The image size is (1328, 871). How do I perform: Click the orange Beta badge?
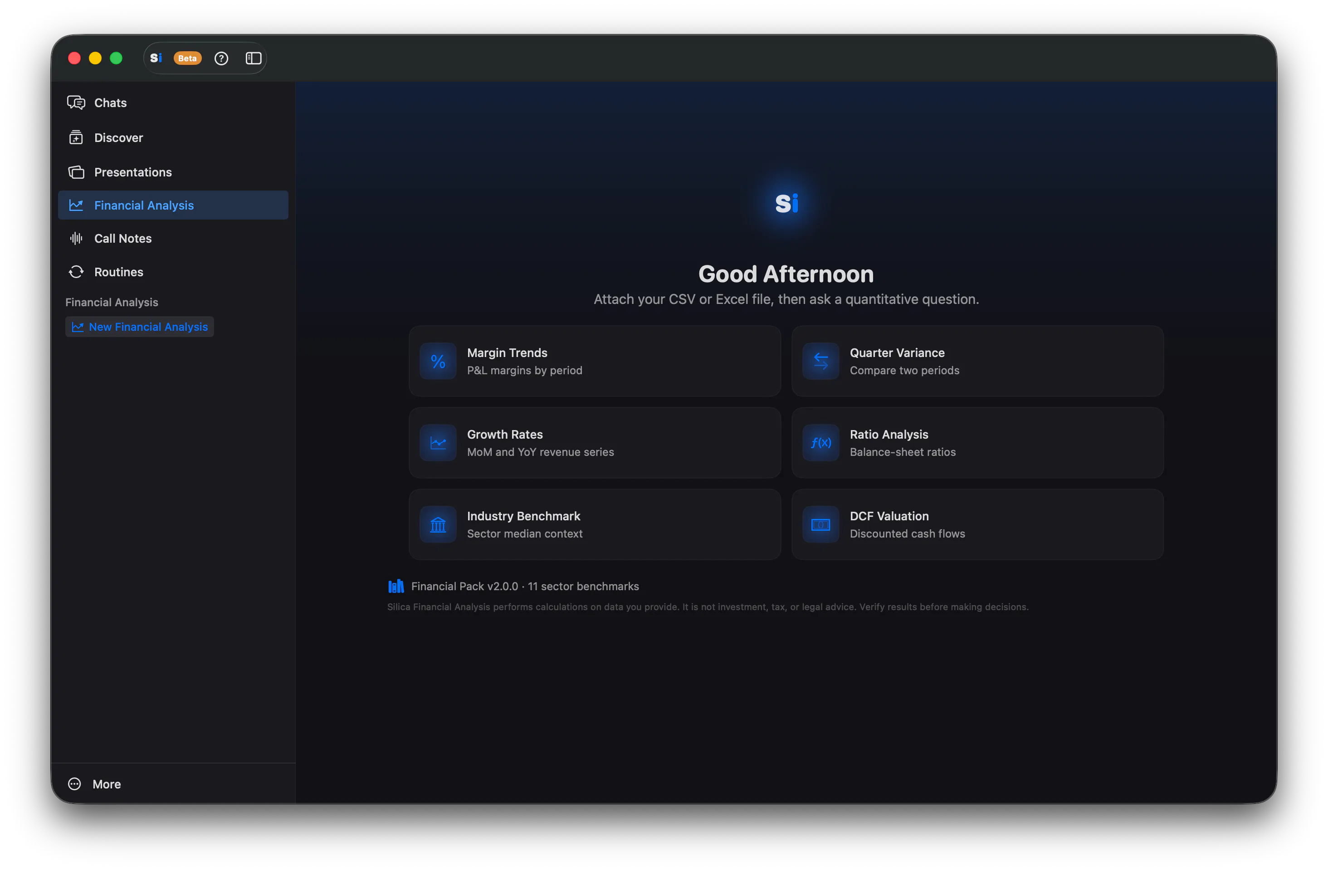(x=187, y=58)
